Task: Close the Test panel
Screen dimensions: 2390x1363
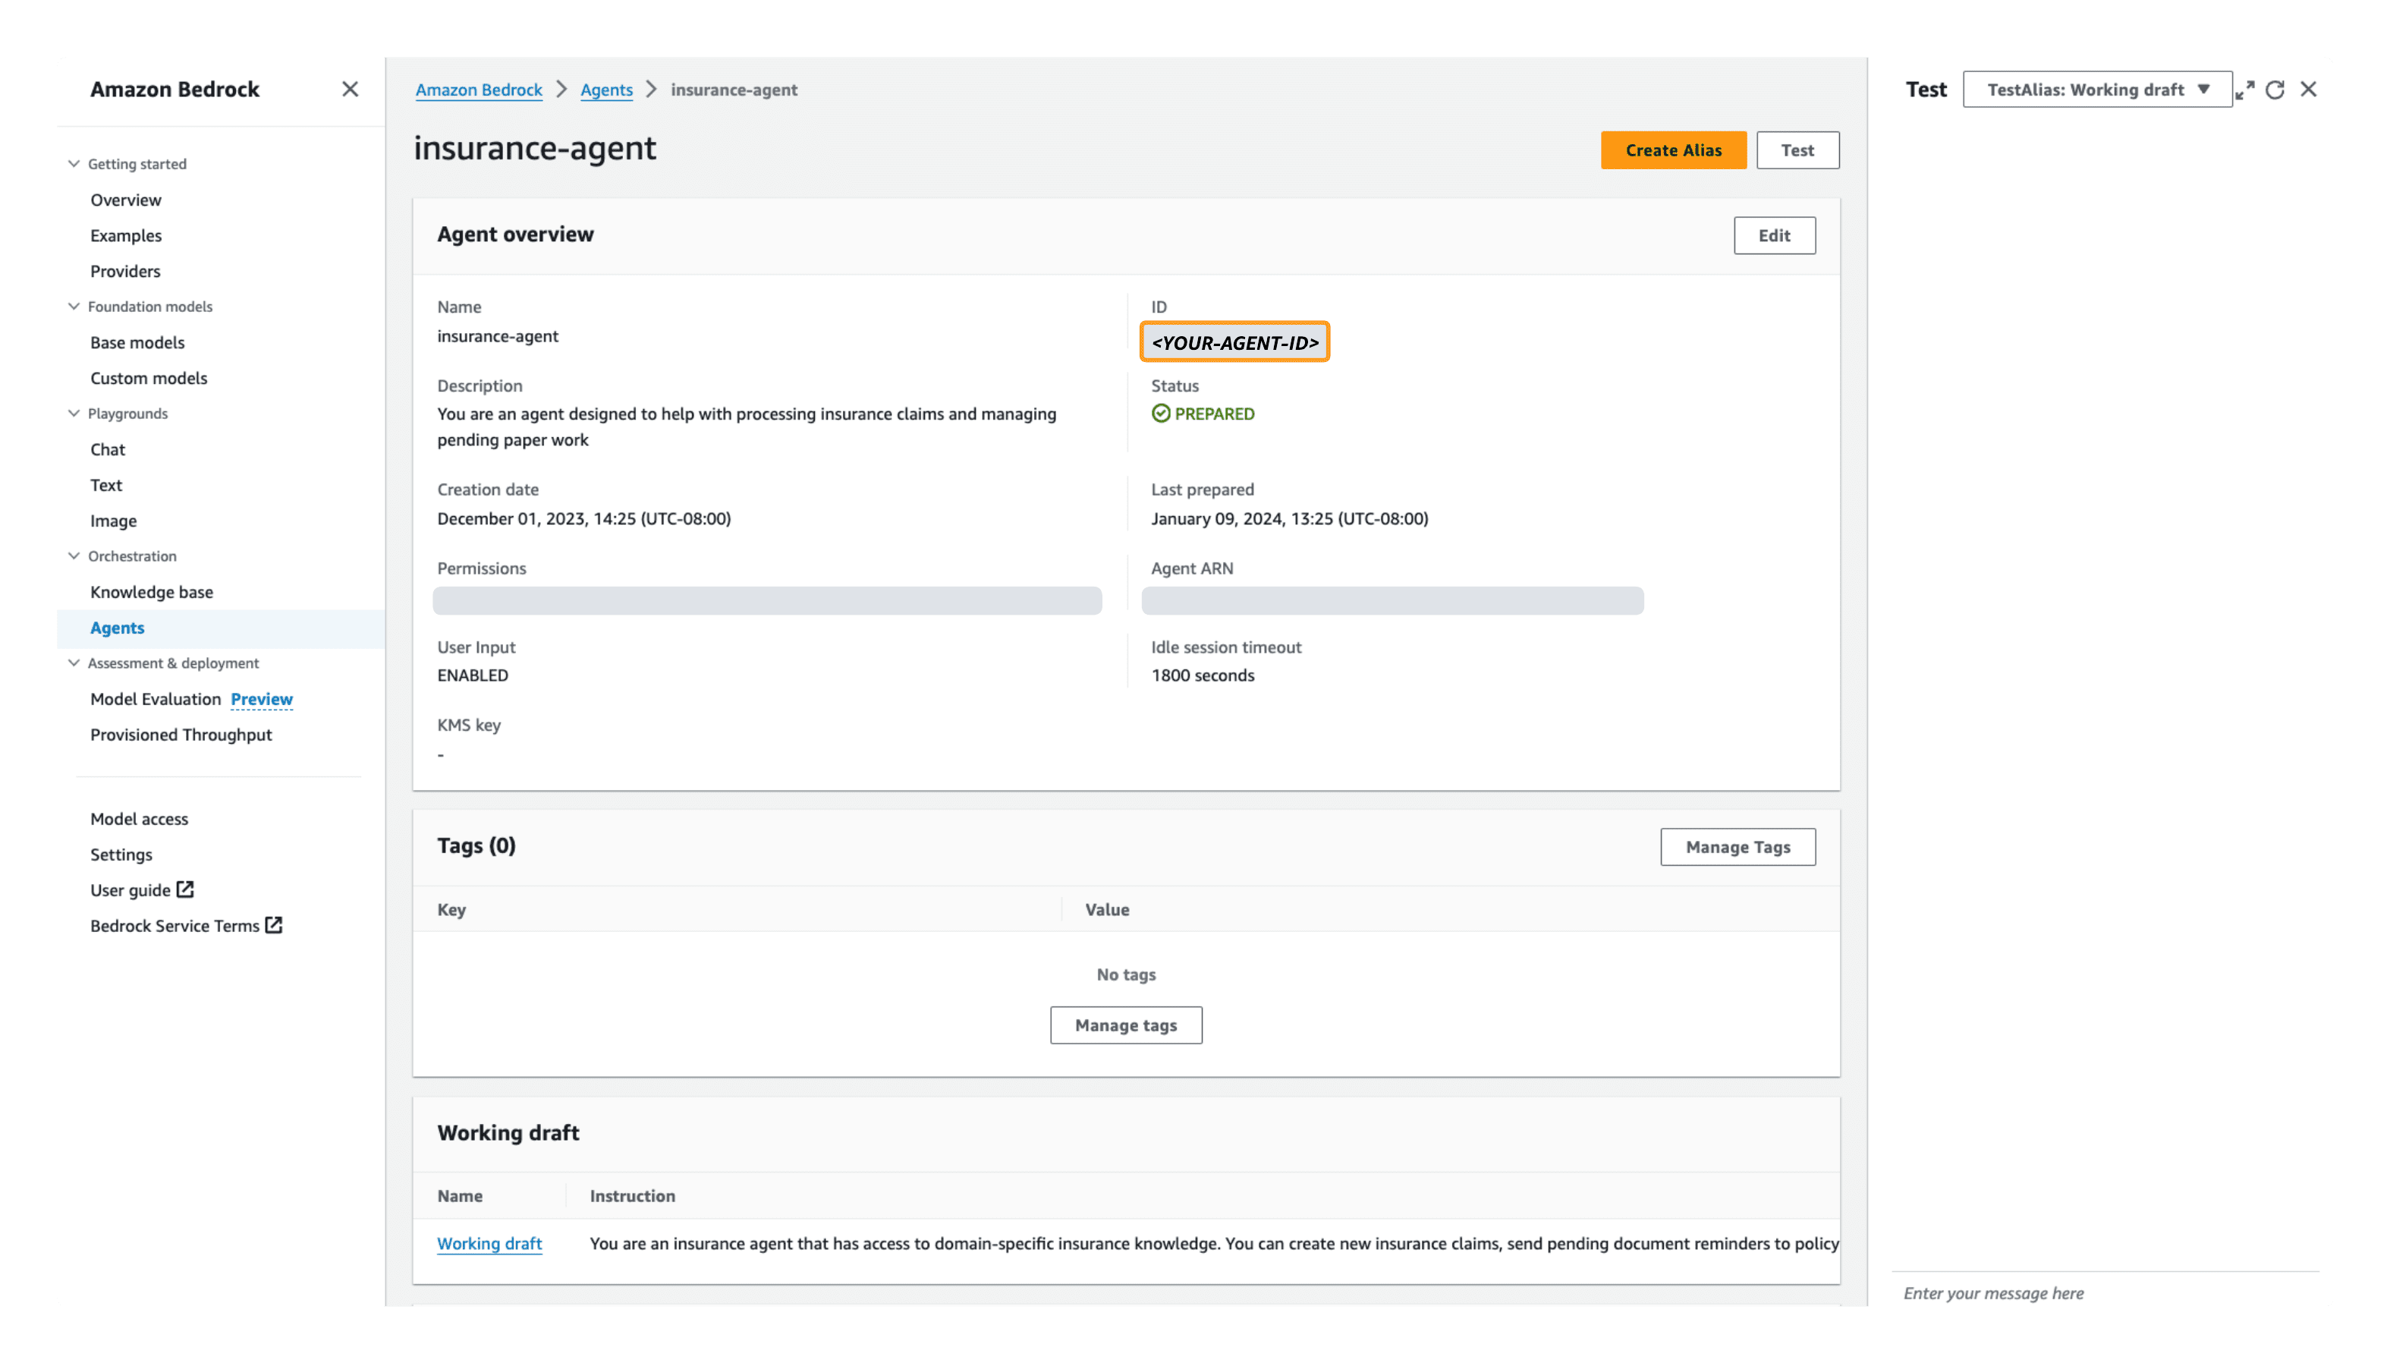Action: click(x=2309, y=89)
